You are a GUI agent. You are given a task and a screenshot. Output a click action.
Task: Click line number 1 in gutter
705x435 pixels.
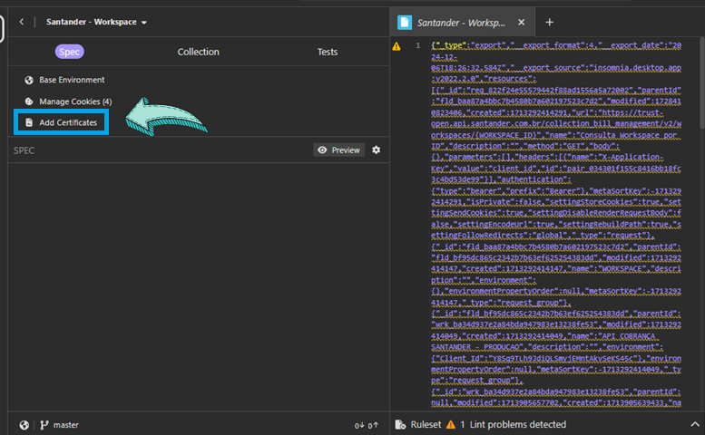click(x=418, y=45)
